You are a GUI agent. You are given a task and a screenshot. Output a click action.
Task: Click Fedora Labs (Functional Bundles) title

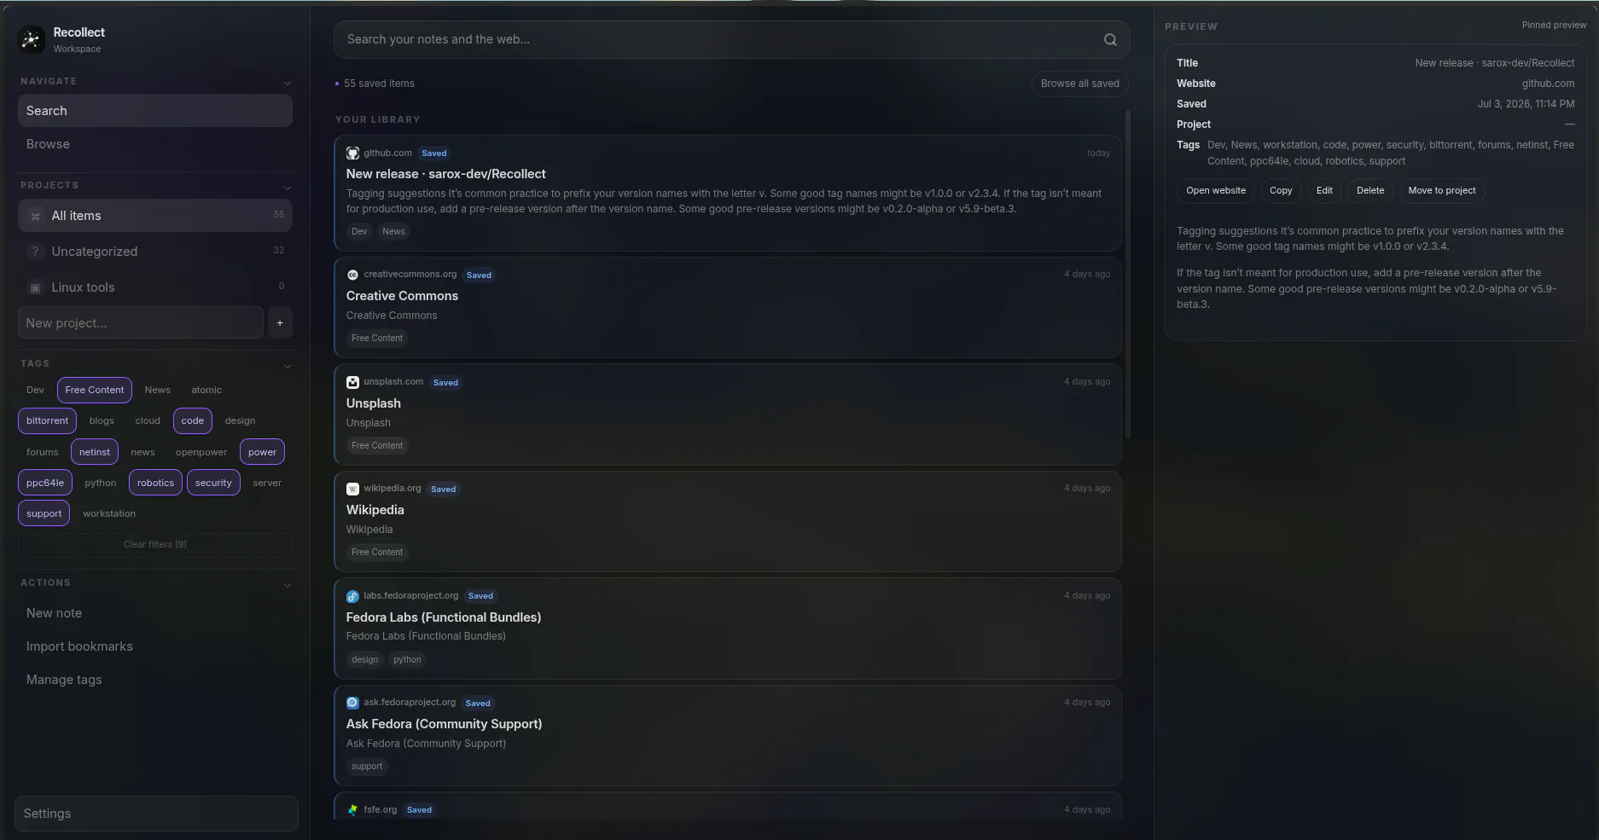click(x=444, y=617)
